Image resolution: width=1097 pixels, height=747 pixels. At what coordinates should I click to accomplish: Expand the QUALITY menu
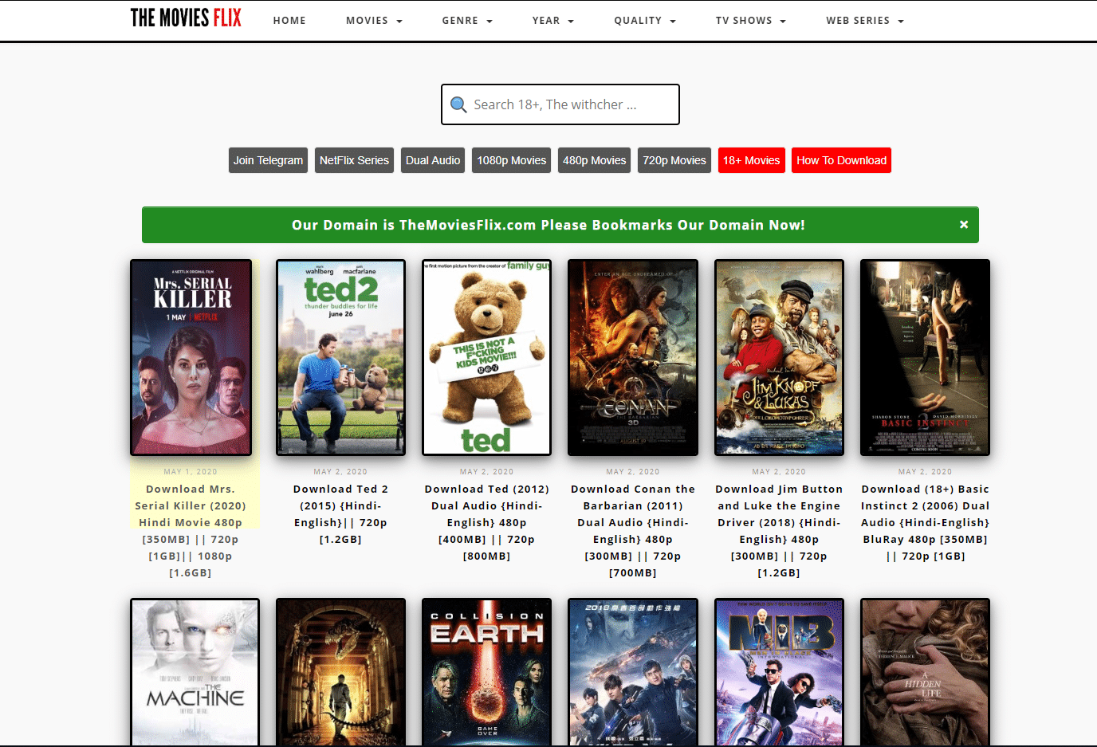pos(644,21)
